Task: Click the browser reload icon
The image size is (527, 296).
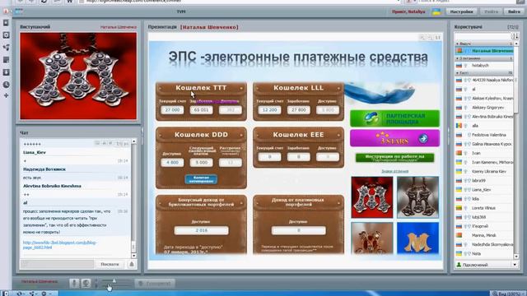Action: coord(44,2)
